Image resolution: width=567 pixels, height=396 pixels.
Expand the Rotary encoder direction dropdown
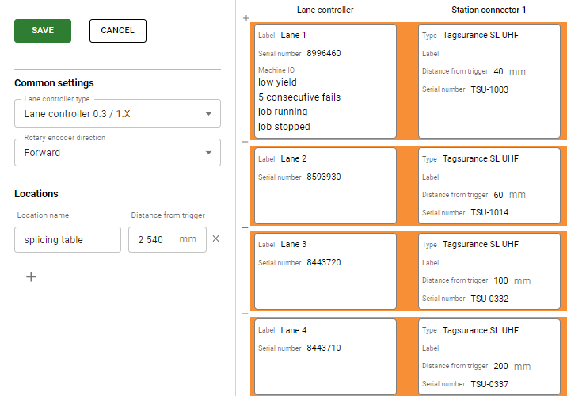[117, 153]
